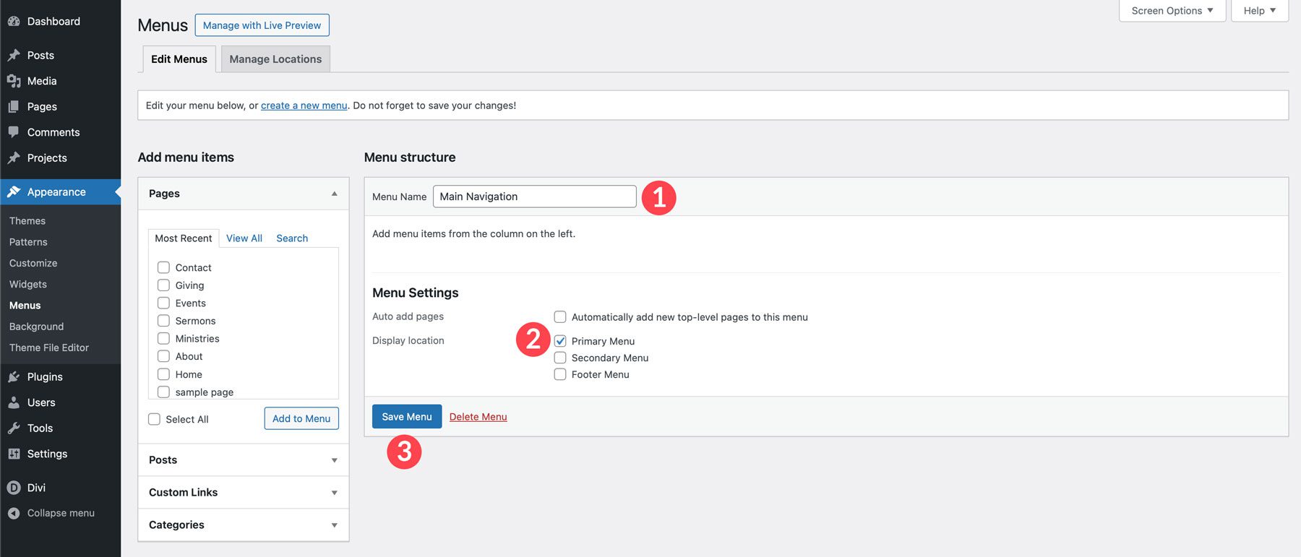This screenshot has height=557, width=1301.
Task: Click the Settings sliders icon
Action: (14, 454)
